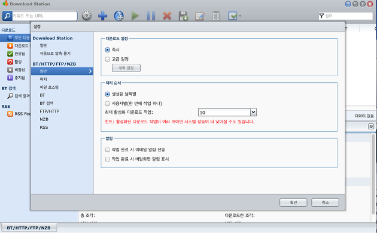Add a download task with the blue plus icon
377x233 pixels.
[103, 16]
